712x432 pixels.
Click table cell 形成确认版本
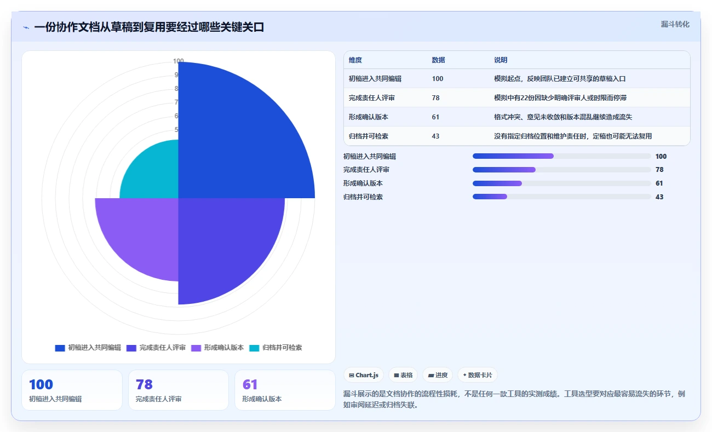coord(369,117)
